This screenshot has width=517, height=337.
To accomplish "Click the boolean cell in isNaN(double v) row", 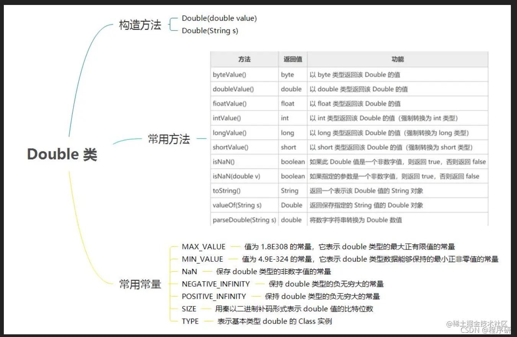I will click(293, 176).
